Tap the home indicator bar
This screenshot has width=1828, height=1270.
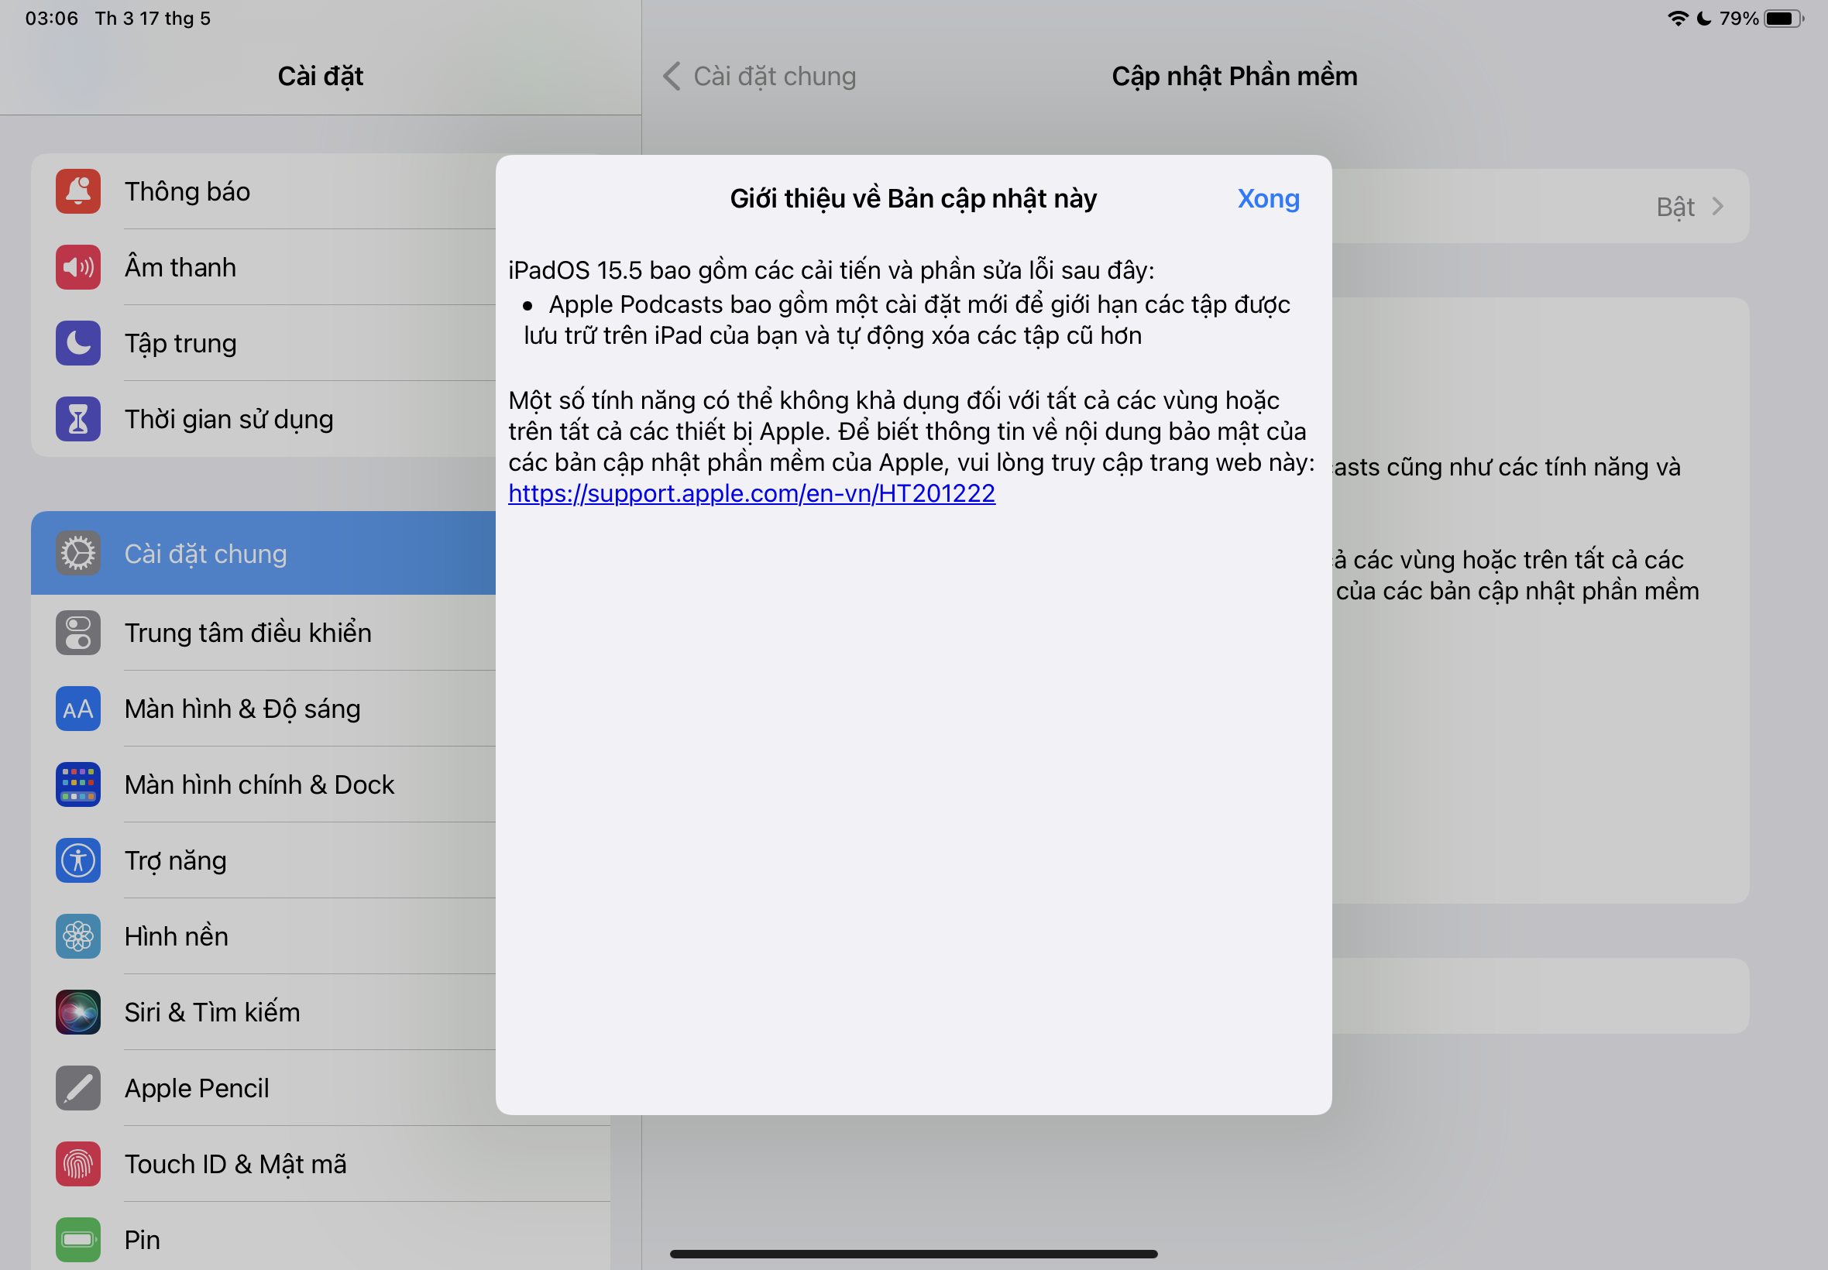click(x=913, y=1254)
